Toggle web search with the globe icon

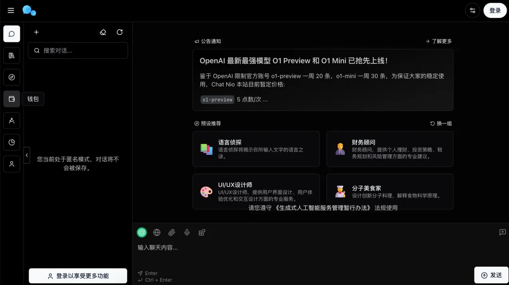[x=157, y=232]
